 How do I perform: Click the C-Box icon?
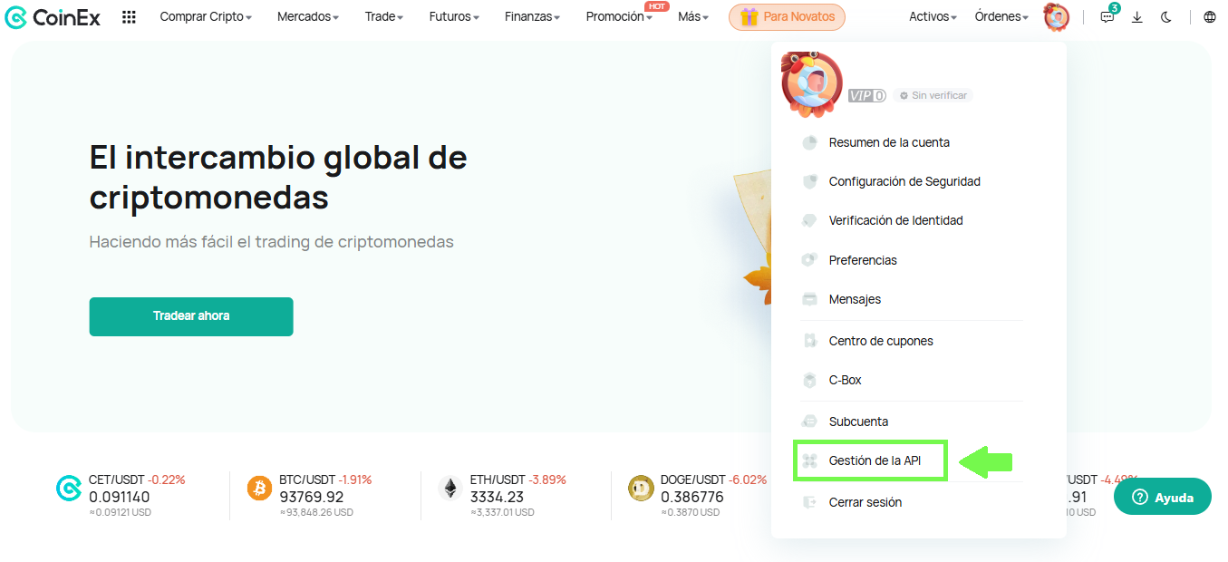[810, 380]
